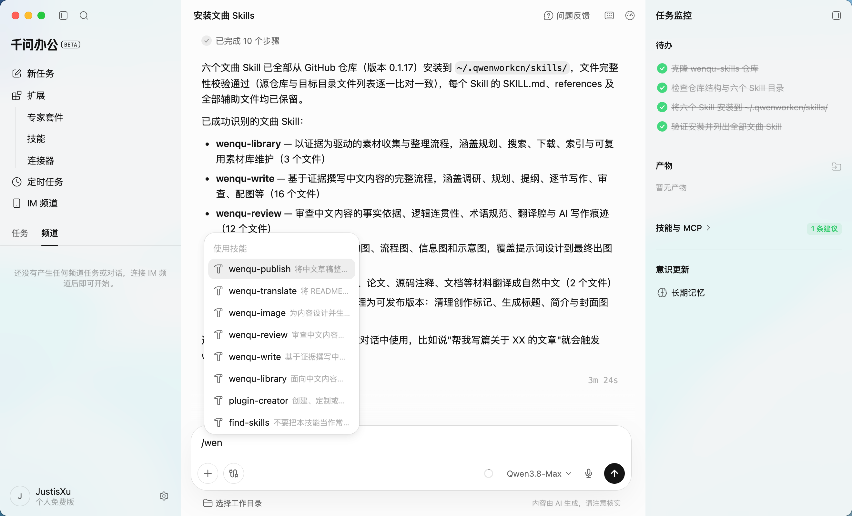Expand 技能与 MCP section

pos(683,228)
